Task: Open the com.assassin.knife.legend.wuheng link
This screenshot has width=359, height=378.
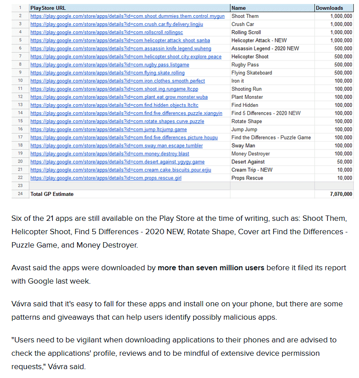Action: pyautogui.click(x=121, y=49)
